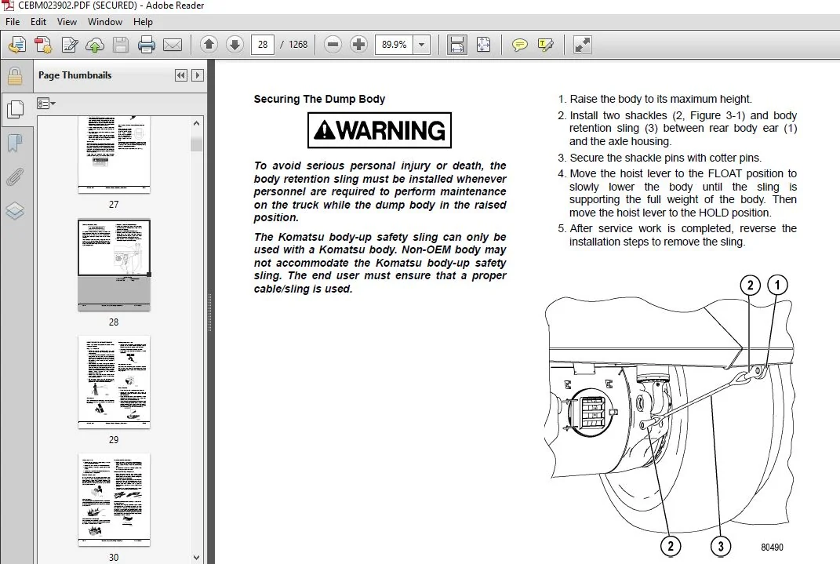Image resolution: width=840 pixels, height=564 pixels.
Task: Go to next page with down arrow
Action: (235, 45)
